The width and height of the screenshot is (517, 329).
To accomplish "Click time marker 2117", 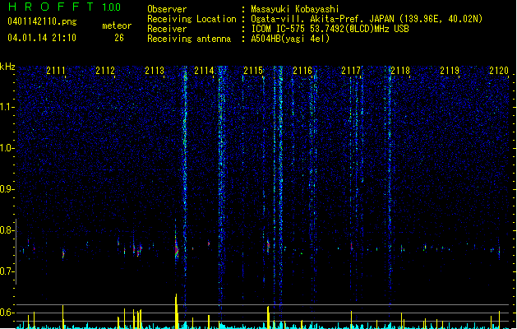I will [x=351, y=70].
